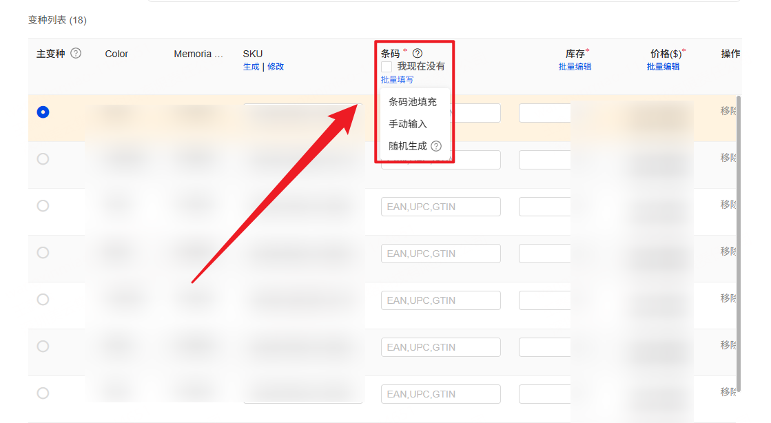Image resolution: width=771 pixels, height=423 pixels.
Task: Click 移除 in the first variant row
Action: (729, 111)
